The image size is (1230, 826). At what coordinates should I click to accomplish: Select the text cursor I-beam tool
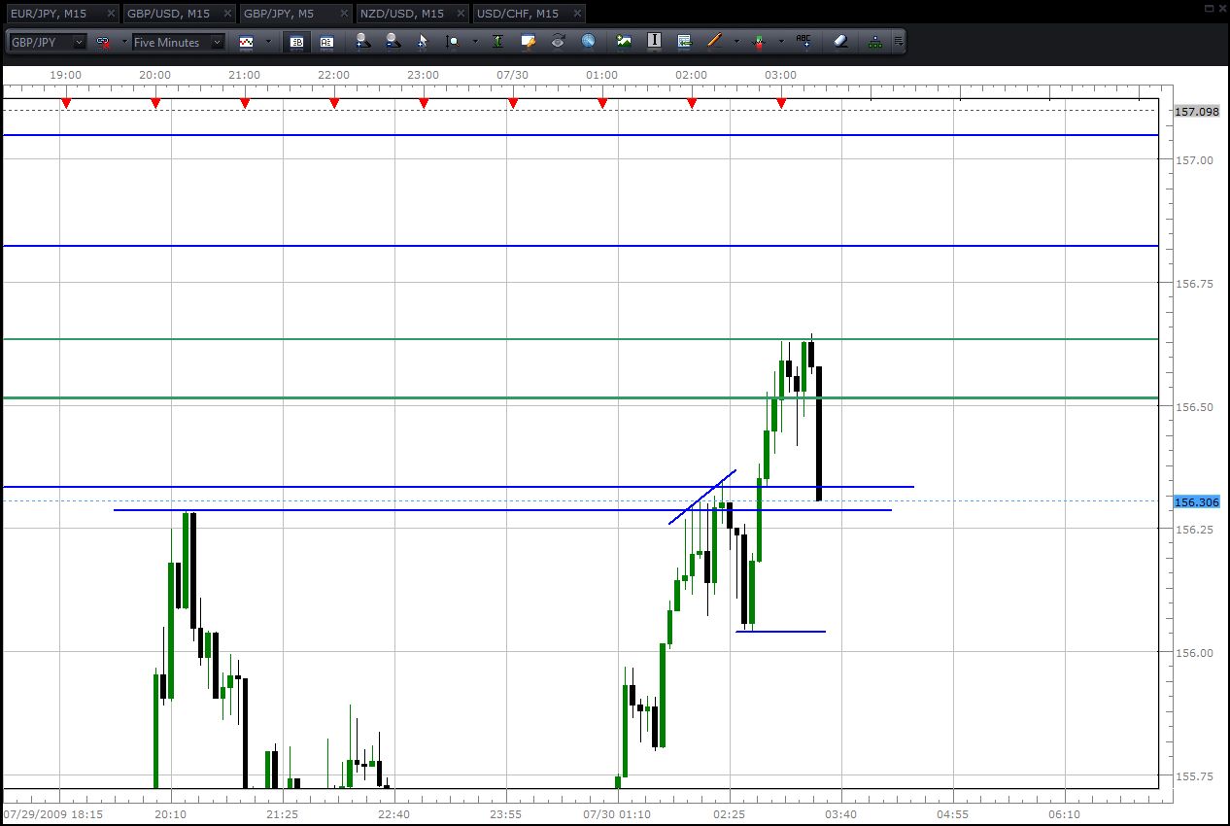click(x=654, y=42)
